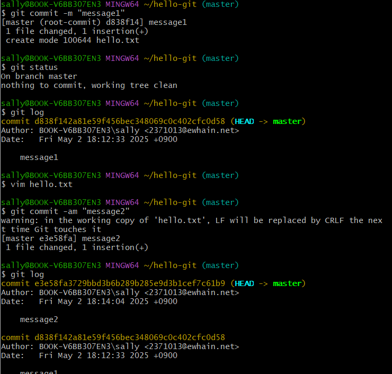Click the 'Date: Fri May 2 18:14:04' line
The image size is (392, 374).
[89, 301]
